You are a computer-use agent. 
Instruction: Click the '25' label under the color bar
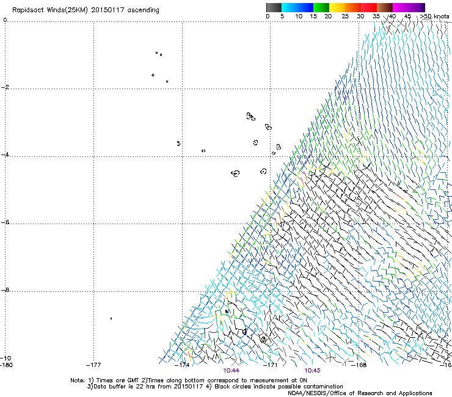(x=345, y=16)
